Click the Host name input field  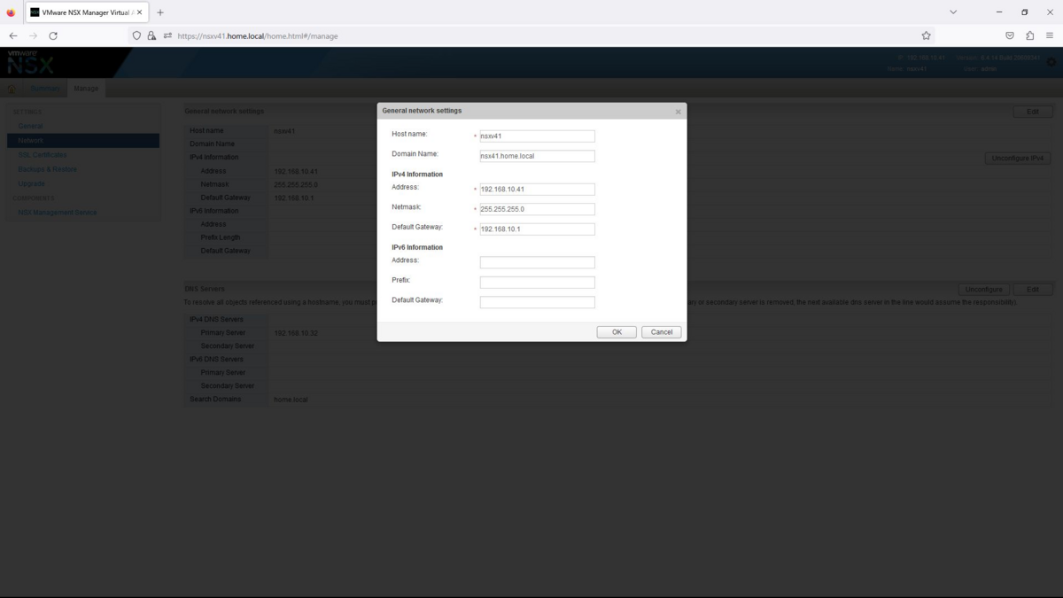pyautogui.click(x=537, y=136)
